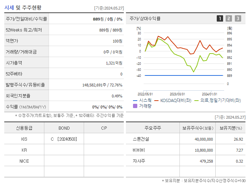Click the red KOSDAQ대비 legend marker
The height and width of the screenshot is (186, 249).
click(156, 101)
